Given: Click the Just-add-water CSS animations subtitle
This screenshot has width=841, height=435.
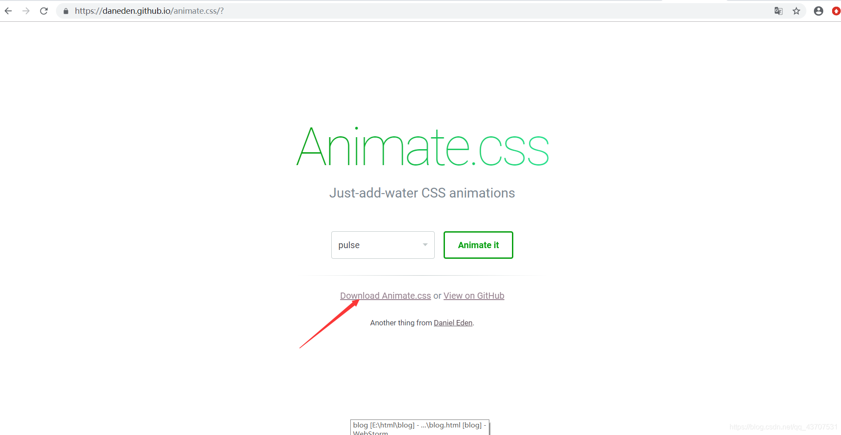Looking at the screenshot, I should pyautogui.click(x=422, y=193).
